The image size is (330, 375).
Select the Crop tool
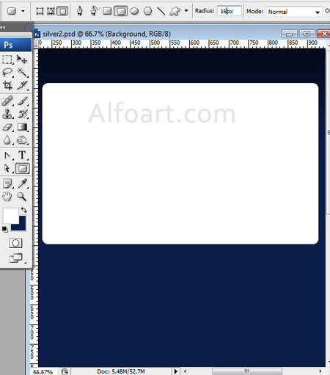tap(7, 85)
